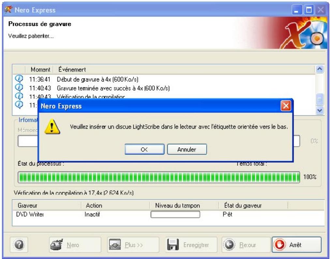Select the 'Vérification de la compilation' event row

tap(164, 96)
